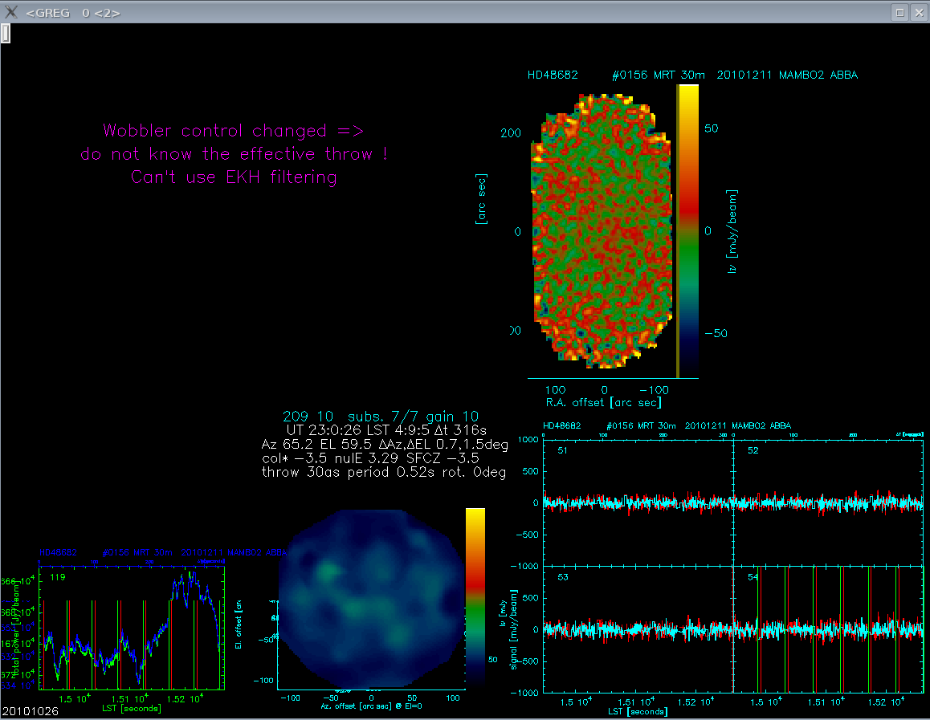The height and width of the screenshot is (720, 930).
Task: Select the channel 54 signal panel
Action: tap(827, 629)
